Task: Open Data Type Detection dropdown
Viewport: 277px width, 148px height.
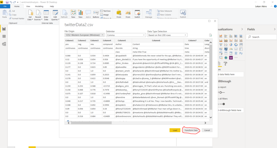Action: tap(167, 35)
